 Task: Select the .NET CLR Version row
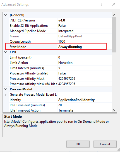[60, 20]
